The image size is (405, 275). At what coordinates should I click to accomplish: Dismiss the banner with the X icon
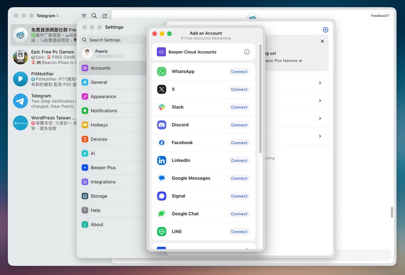(x=322, y=41)
